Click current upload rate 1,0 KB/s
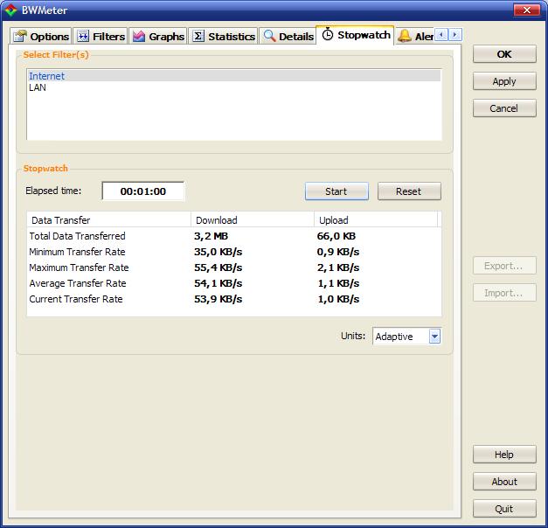Viewport: 548px width, 528px height. pyautogui.click(x=338, y=299)
